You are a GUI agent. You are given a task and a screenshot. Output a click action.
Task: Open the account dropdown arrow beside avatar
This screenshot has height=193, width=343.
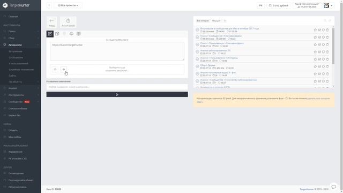click(332, 6)
